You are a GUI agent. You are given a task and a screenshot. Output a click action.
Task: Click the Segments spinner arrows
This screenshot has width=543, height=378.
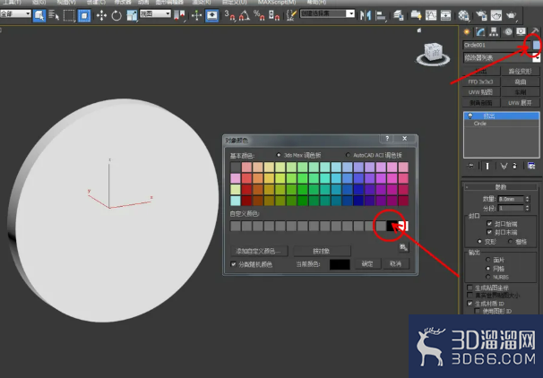(528, 208)
